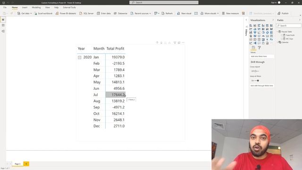This screenshot has width=302, height=170.
Task: Select the Dec month row label
Action: 96,126
